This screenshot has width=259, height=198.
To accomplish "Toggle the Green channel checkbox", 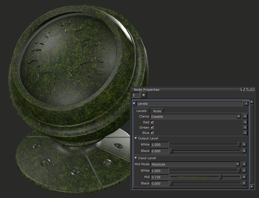I will tap(152, 127).
